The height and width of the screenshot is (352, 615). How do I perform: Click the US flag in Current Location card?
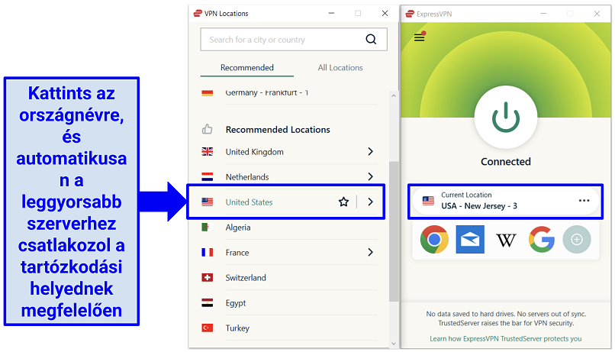[x=428, y=201]
